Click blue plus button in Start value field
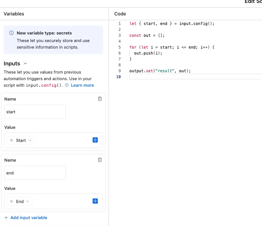 pos(95,140)
